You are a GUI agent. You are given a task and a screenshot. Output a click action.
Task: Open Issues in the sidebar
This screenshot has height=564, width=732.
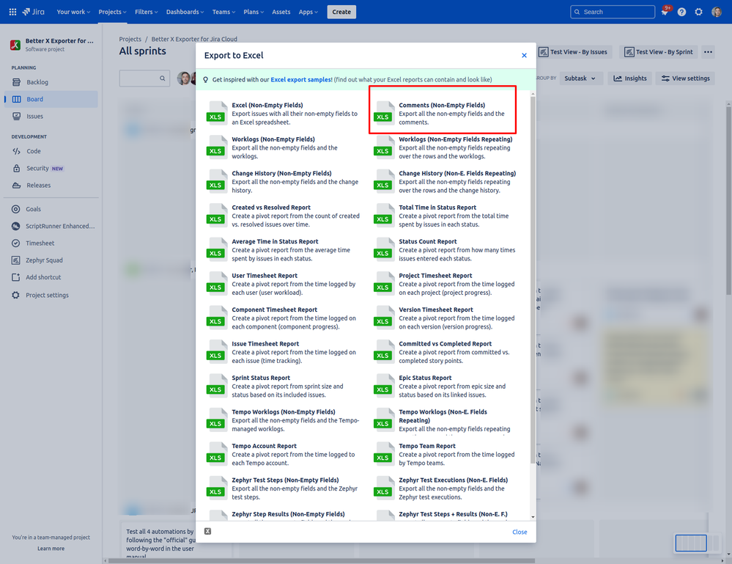click(51, 117)
